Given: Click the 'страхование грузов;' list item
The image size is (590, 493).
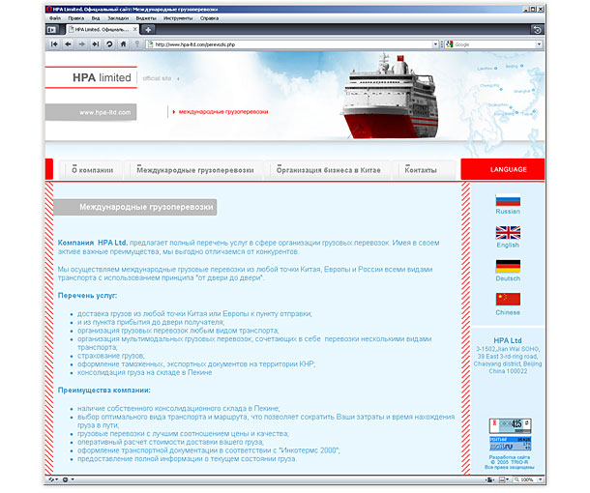Looking at the screenshot, I should (110, 356).
